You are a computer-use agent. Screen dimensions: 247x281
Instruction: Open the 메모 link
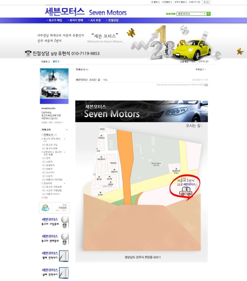[193, 62]
